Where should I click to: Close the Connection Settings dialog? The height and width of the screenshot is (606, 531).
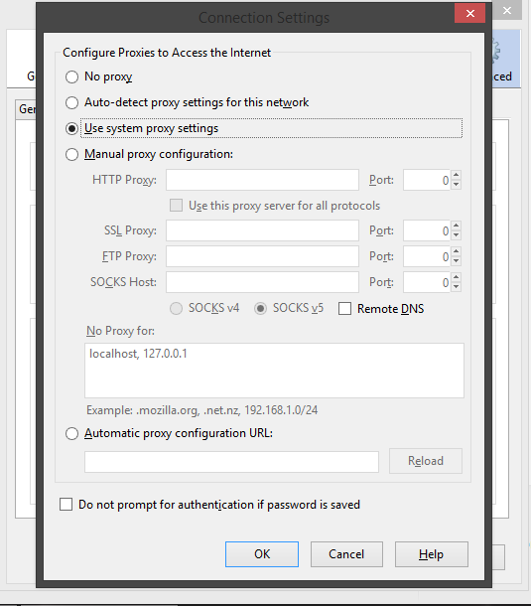(x=470, y=13)
